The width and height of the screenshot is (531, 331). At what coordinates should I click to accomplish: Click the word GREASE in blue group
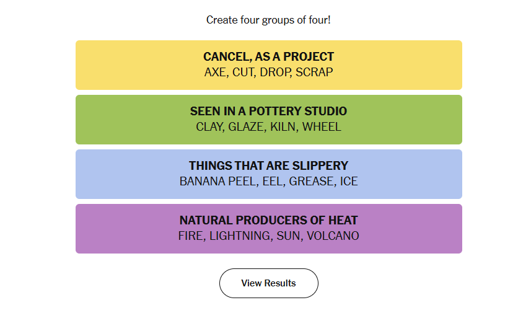pyautogui.click(x=312, y=181)
